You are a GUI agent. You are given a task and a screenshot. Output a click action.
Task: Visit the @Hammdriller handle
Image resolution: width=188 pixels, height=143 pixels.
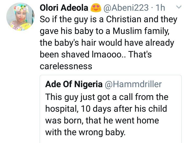click(133, 84)
